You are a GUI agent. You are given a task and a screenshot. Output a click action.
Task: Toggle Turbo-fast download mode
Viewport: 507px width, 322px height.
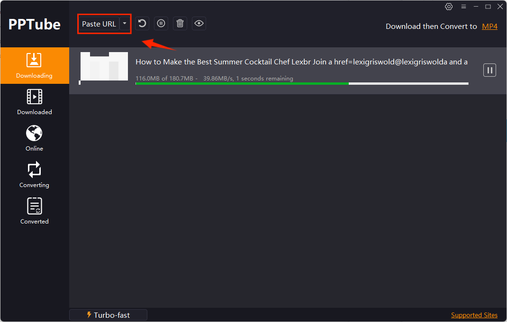point(108,315)
